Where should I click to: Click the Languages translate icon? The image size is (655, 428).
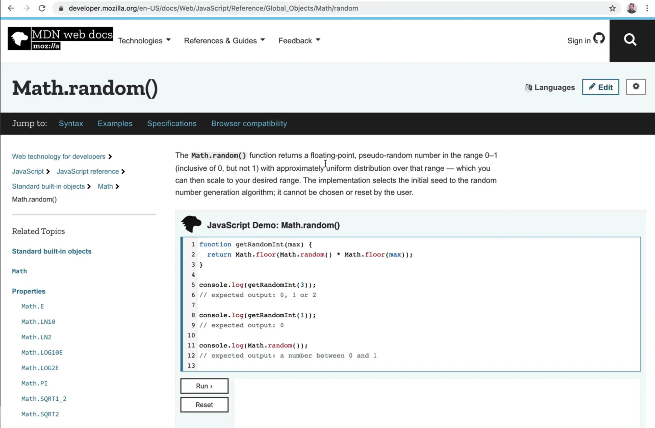coord(529,87)
